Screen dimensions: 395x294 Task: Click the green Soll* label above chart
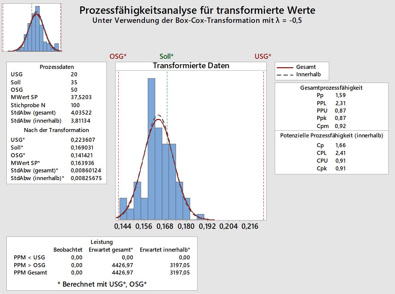167,56
